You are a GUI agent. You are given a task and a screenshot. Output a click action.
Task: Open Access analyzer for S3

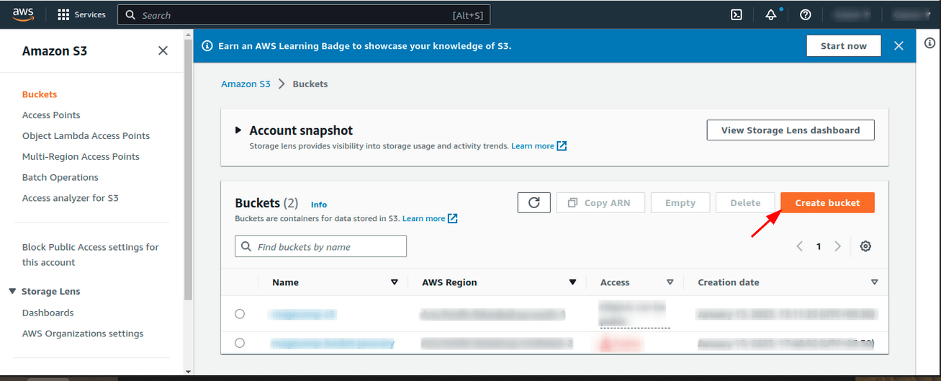click(x=70, y=198)
